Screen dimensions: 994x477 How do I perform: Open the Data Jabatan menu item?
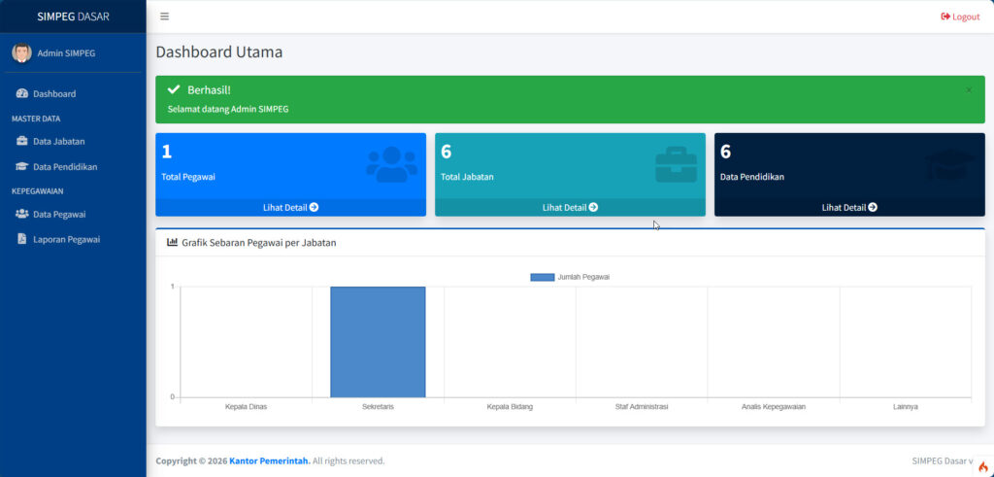point(58,141)
